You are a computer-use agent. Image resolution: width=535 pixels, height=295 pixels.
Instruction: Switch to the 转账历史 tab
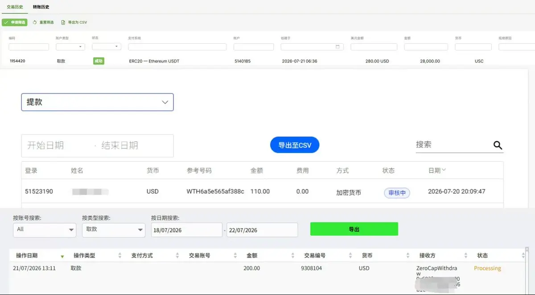point(41,7)
